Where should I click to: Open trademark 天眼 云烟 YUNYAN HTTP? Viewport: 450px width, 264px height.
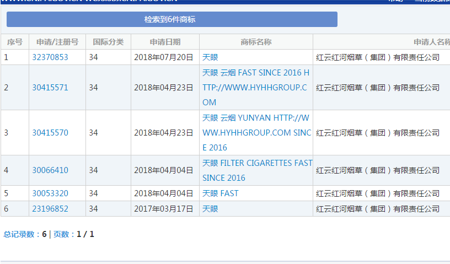(x=256, y=133)
